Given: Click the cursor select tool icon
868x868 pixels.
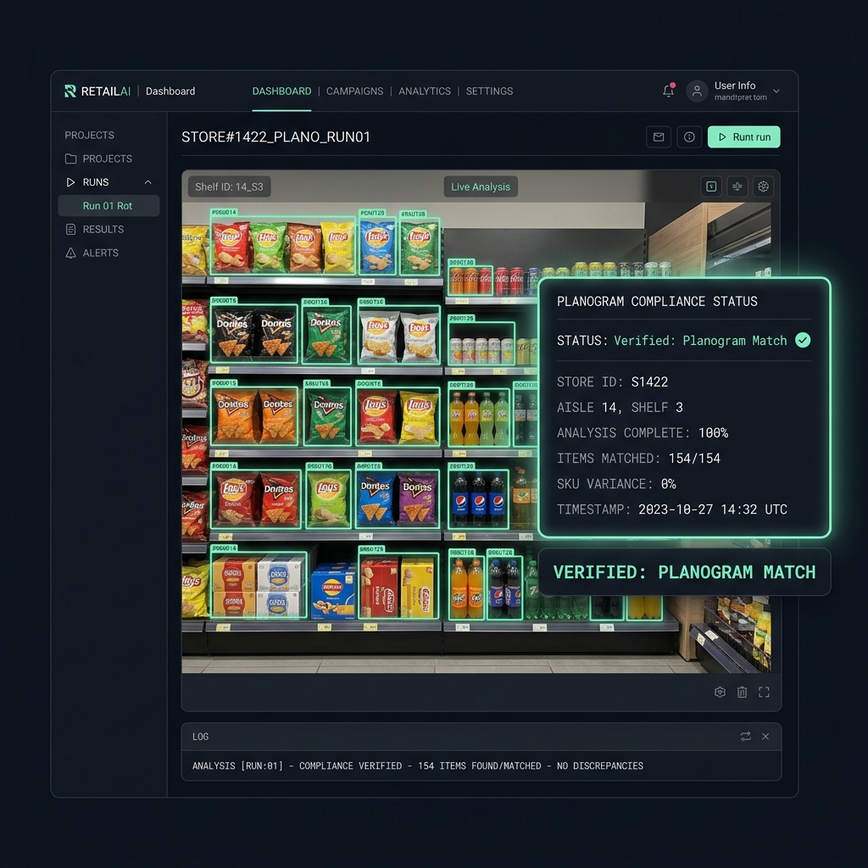Looking at the screenshot, I should click(x=711, y=186).
